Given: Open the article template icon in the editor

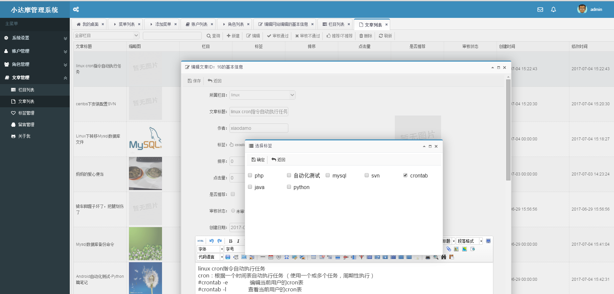Looking at the screenshot, I should point(244,257).
